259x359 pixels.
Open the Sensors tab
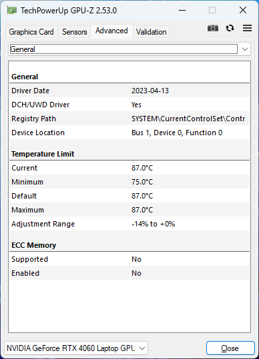74,32
